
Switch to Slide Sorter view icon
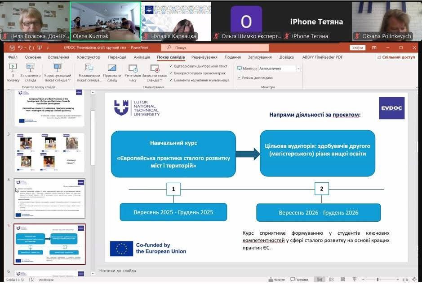coord(331,280)
